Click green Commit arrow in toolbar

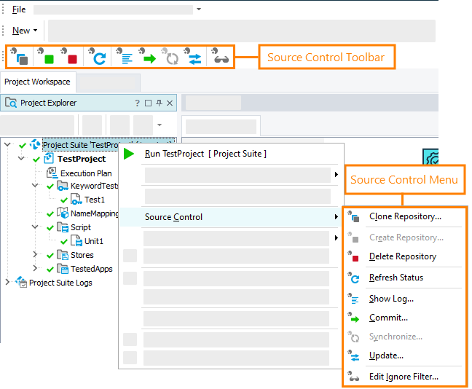[x=148, y=57]
